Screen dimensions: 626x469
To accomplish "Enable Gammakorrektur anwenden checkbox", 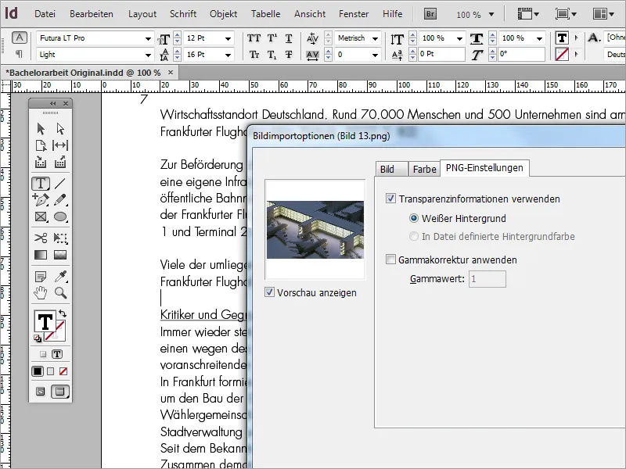I will pyautogui.click(x=390, y=260).
